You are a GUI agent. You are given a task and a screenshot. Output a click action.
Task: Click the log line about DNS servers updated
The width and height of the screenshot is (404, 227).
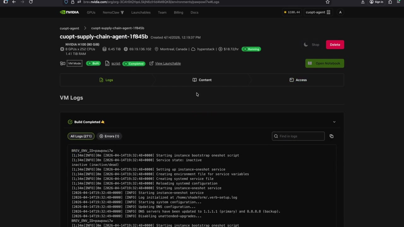[x=176, y=212]
